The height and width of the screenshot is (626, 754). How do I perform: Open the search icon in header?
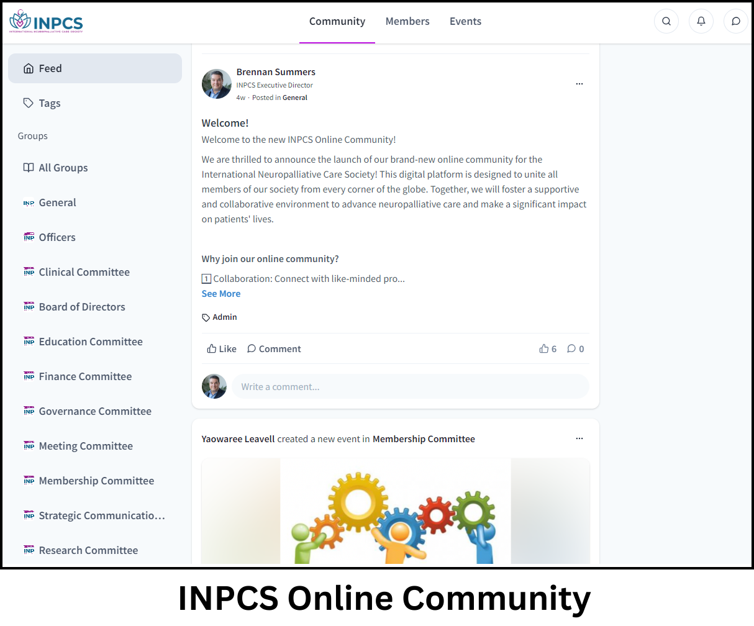pyautogui.click(x=666, y=21)
